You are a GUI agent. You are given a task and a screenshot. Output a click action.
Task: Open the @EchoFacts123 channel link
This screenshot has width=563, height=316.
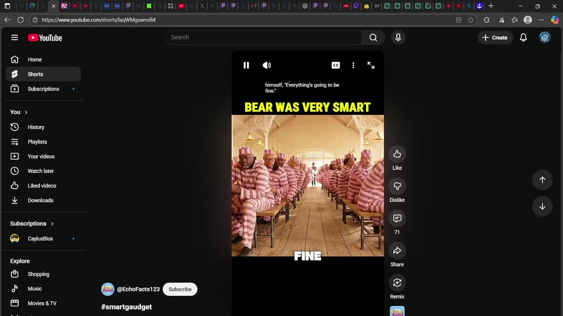pyautogui.click(x=138, y=289)
